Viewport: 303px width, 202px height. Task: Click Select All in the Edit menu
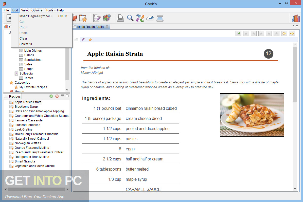pyautogui.click(x=26, y=44)
